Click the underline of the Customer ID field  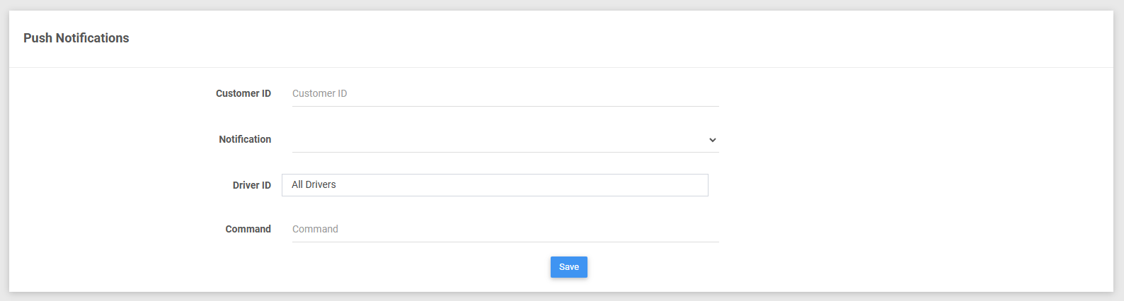tap(505, 106)
